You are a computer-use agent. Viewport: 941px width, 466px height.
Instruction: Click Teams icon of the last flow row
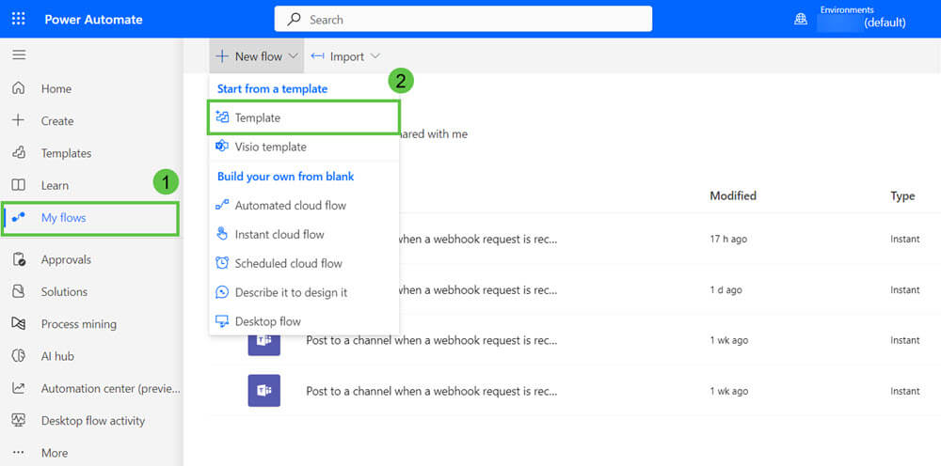click(264, 391)
